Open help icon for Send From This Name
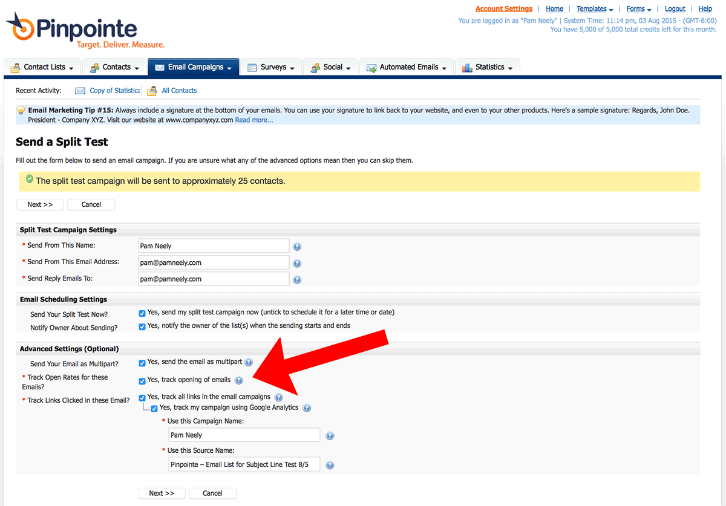 [x=297, y=247]
